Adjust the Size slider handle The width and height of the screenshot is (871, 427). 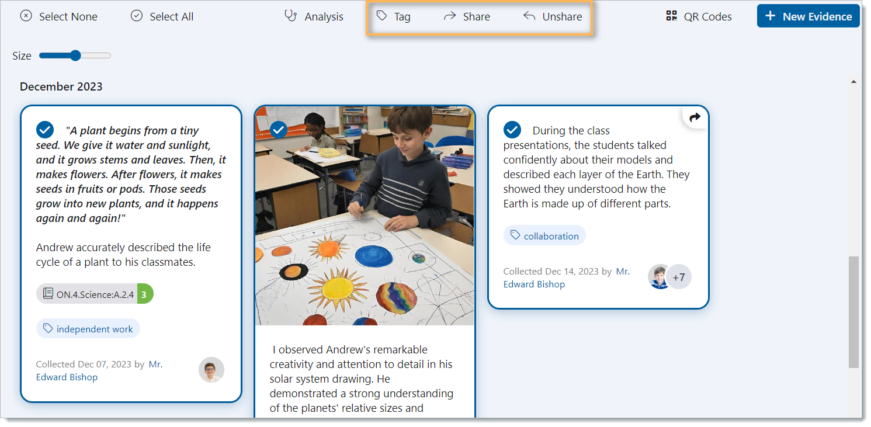[x=75, y=55]
